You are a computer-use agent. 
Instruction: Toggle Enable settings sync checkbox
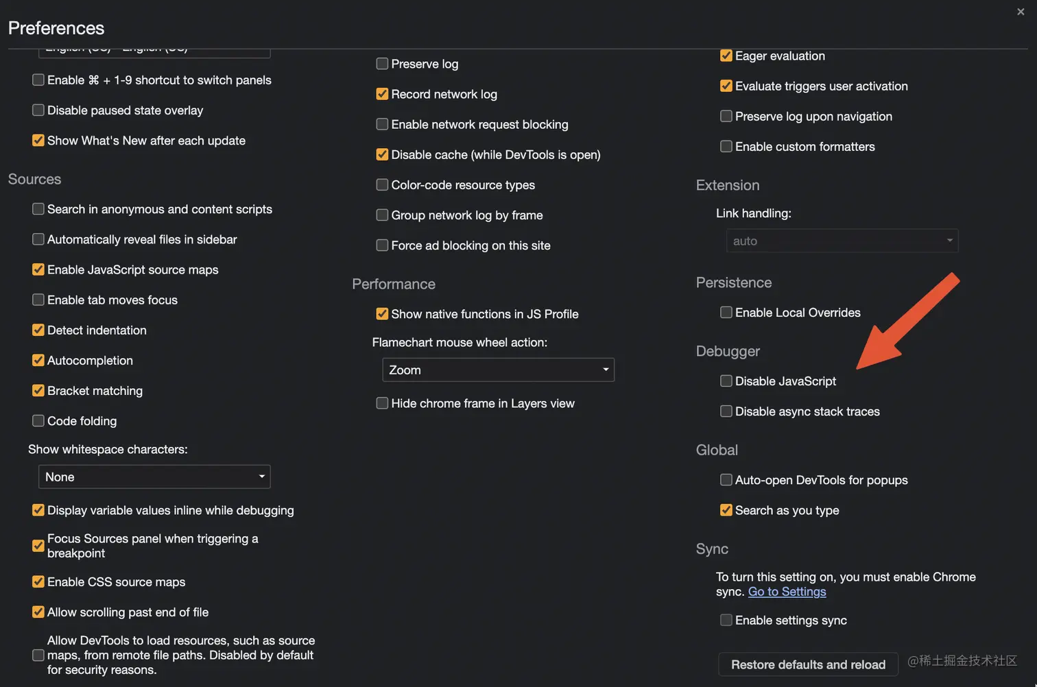coord(726,620)
